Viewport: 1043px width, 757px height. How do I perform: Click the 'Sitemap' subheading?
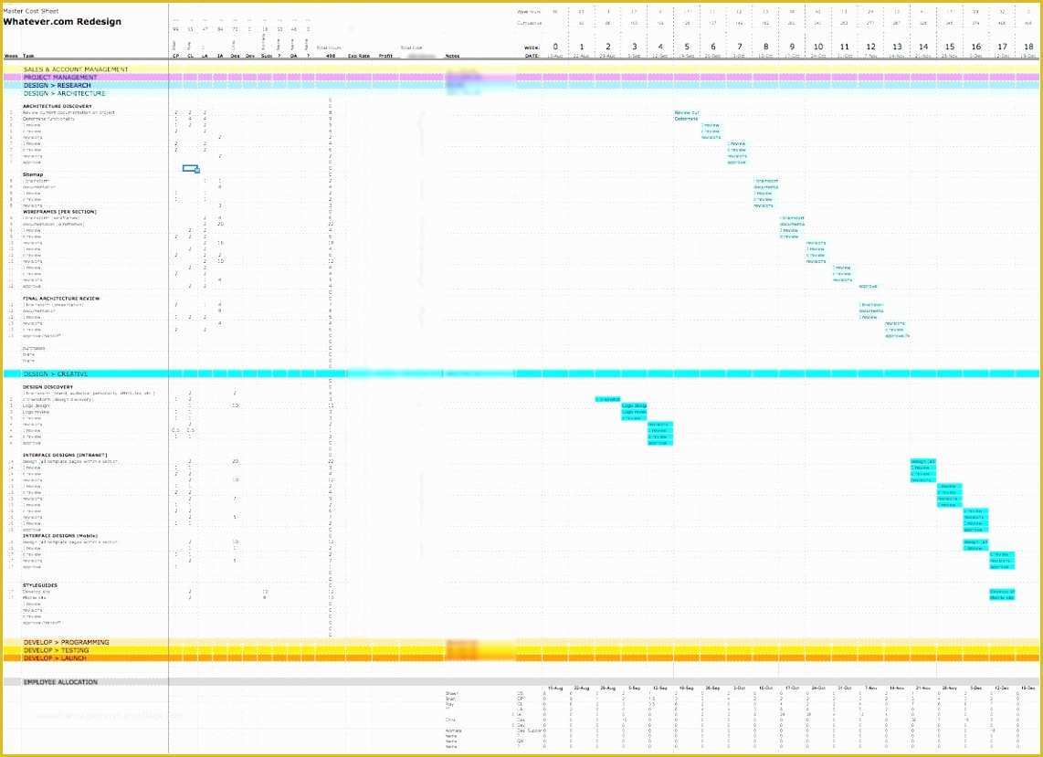[x=33, y=174]
